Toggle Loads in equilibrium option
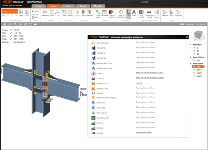The image size is (208, 150). (x=121, y=14)
